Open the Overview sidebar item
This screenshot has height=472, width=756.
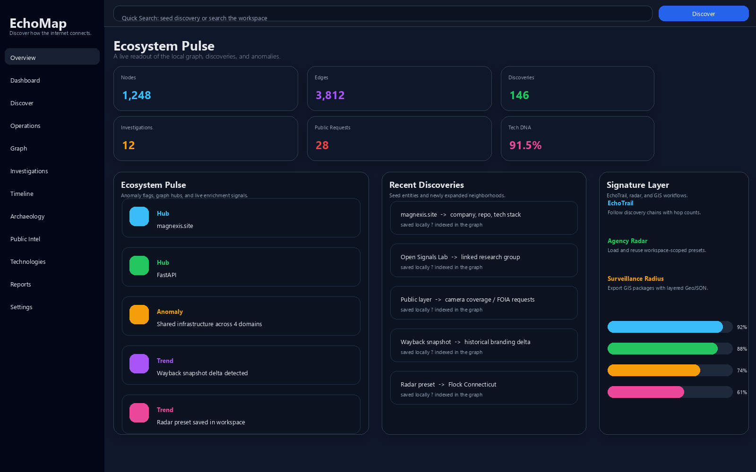pos(52,57)
